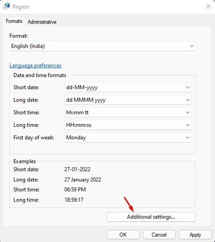Open Language preferences link
215x242 pixels.
(35, 65)
